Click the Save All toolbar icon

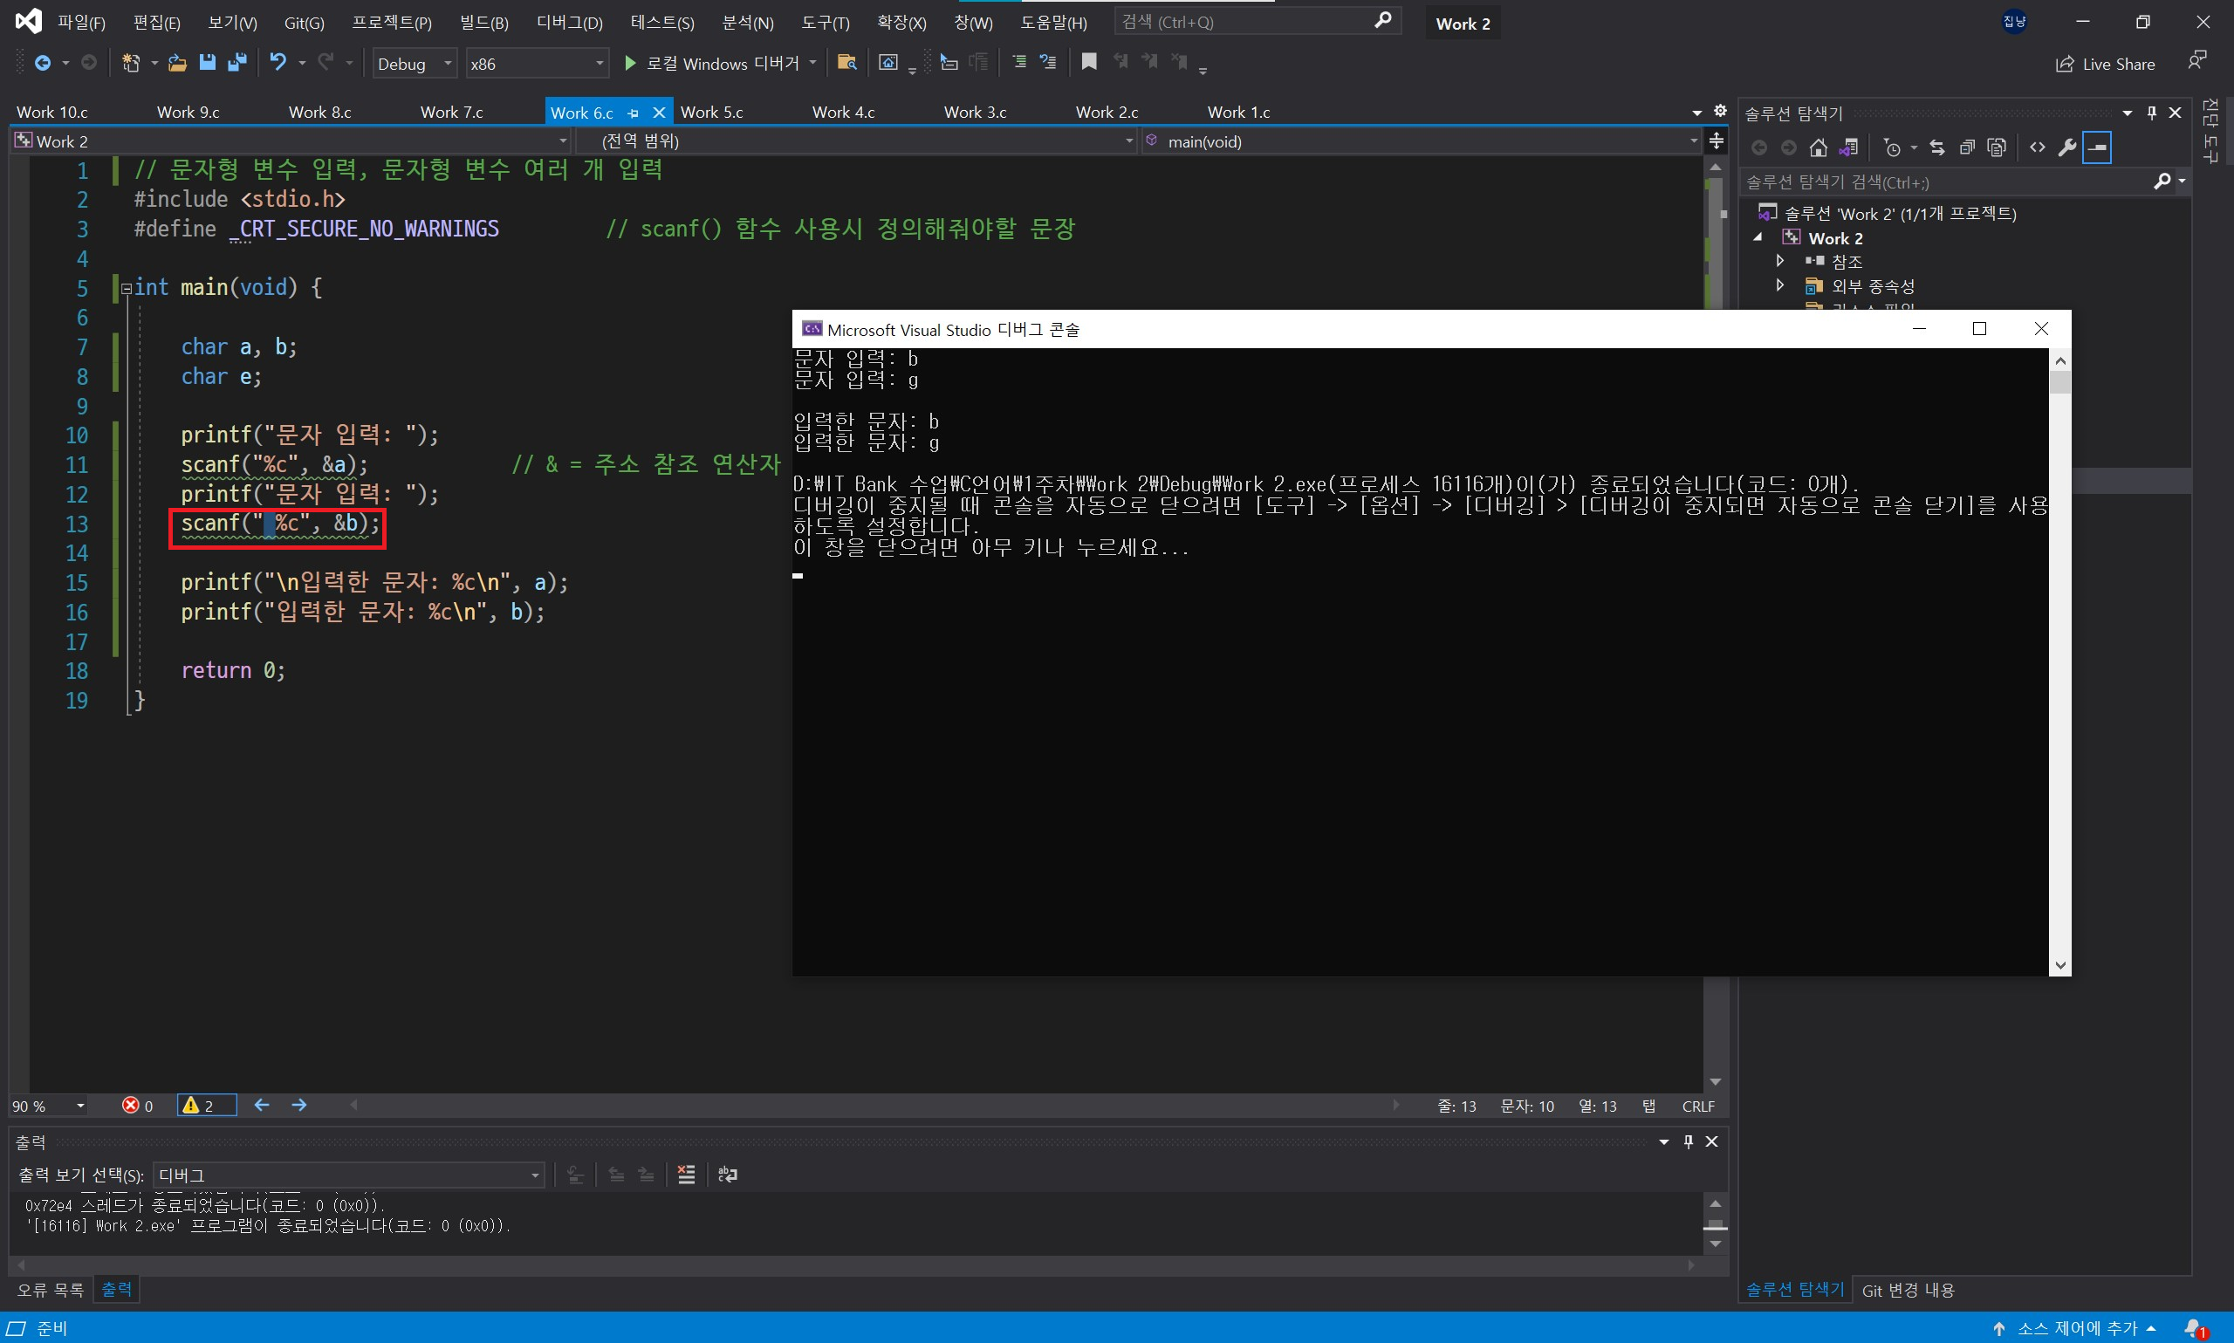point(237,63)
